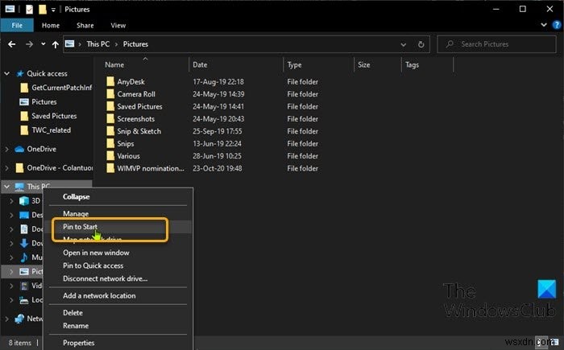Expand the OneDrive tree node
Viewport: 564px width, 350px height.
pos(6,149)
